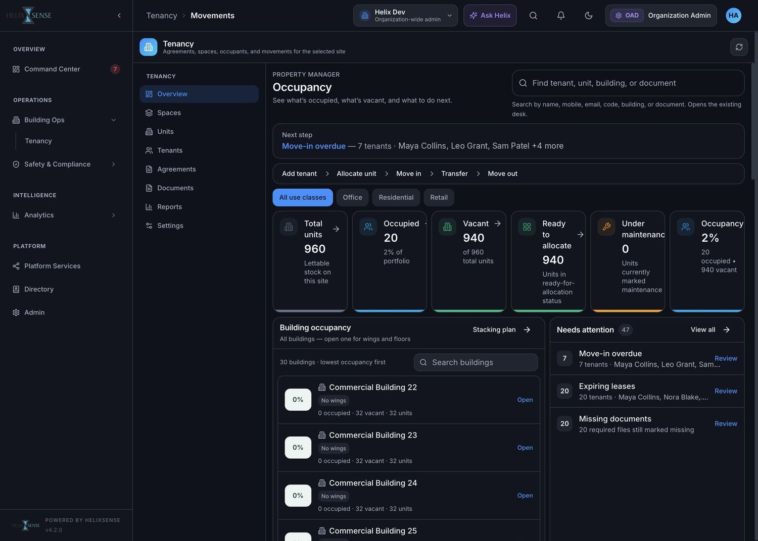Click the HA user avatar
758x541 pixels.
(x=734, y=16)
